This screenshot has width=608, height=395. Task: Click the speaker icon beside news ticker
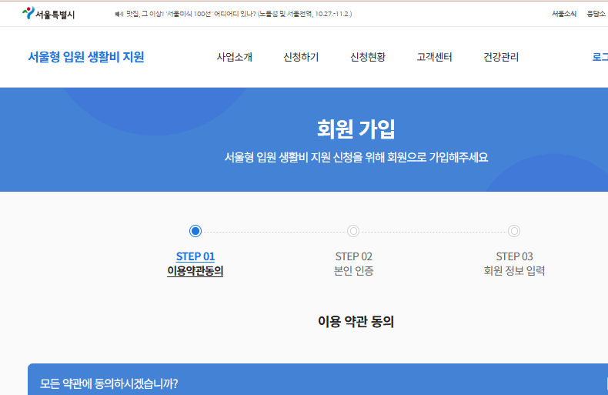(119, 14)
